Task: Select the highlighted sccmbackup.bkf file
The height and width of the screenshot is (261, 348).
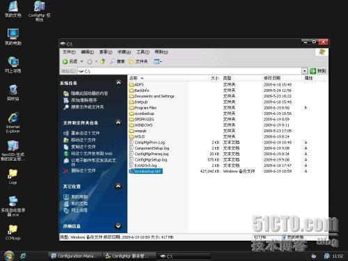Action: pyautogui.click(x=145, y=171)
